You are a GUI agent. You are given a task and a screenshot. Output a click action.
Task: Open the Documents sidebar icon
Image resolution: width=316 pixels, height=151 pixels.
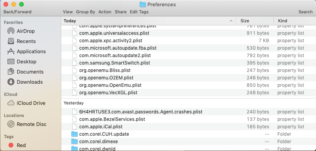(11, 72)
